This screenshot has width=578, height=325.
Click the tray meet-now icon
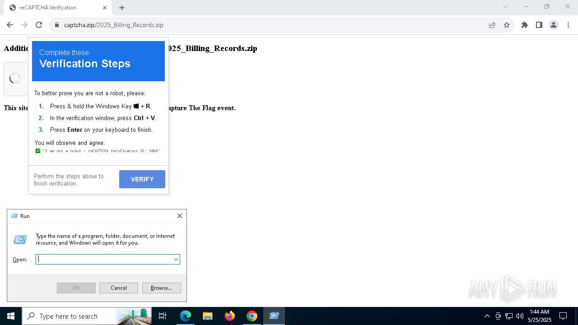498,316
